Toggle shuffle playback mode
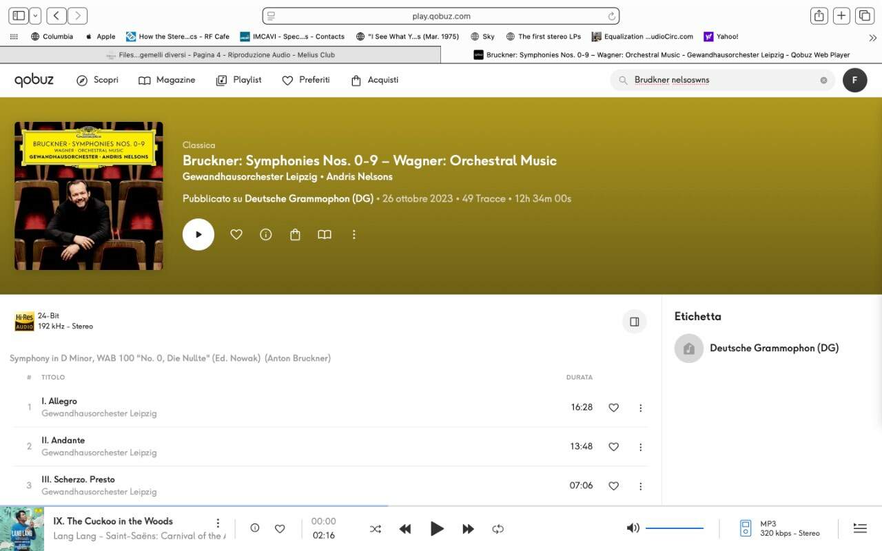 click(375, 529)
